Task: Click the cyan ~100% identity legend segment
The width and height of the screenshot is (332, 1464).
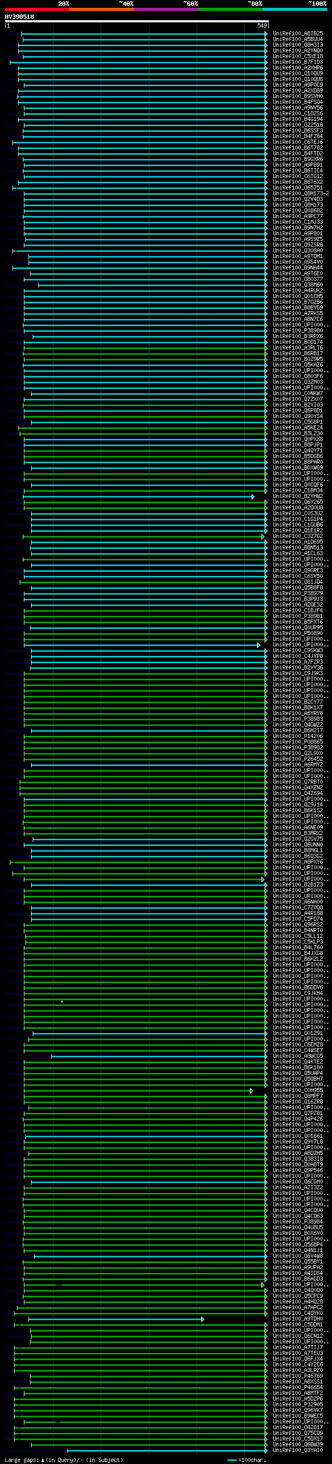Action: pos(295,9)
